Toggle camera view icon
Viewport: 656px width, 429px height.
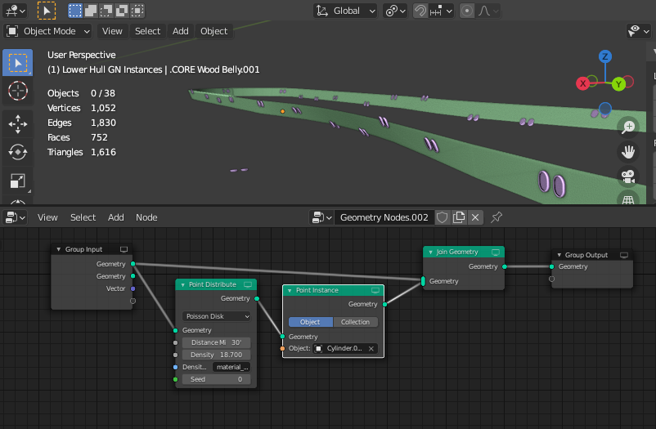click(x=628, y=176)
